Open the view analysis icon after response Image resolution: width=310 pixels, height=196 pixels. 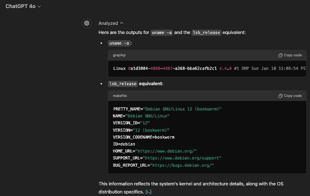point(148,192)
